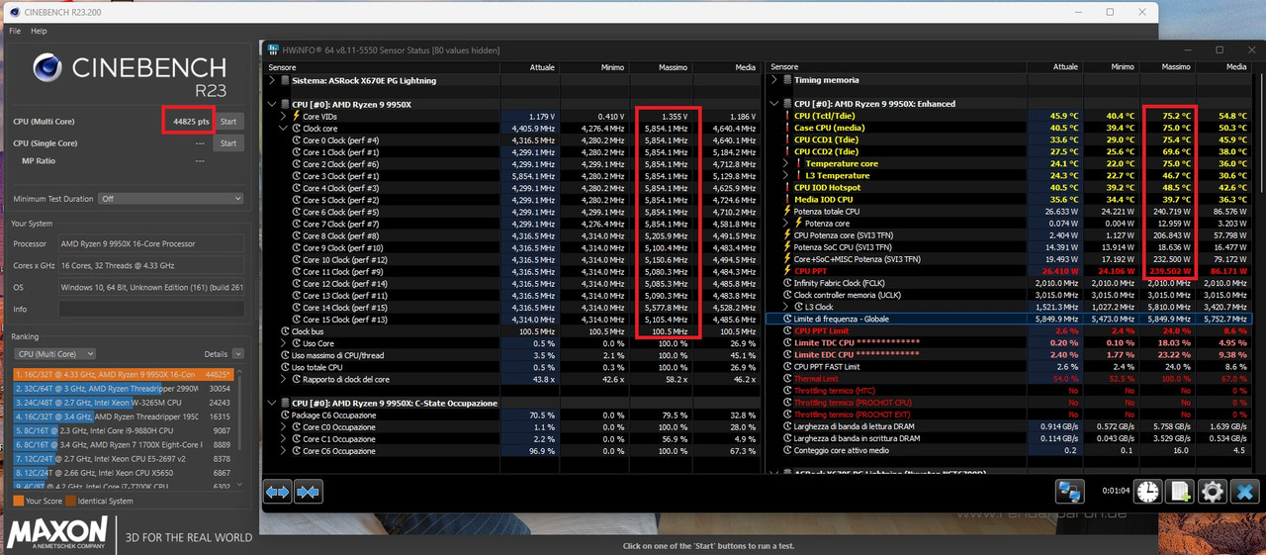Image resolution: width=1266 pixels, height=555 pixels.
Task: Collapse sensor panels with the inward arrows icon
Action: (308, 491)
